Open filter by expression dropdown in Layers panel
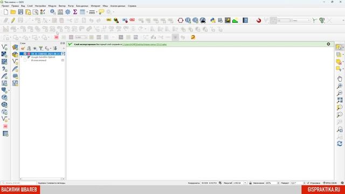345x194 pixels. click(50, 48)
